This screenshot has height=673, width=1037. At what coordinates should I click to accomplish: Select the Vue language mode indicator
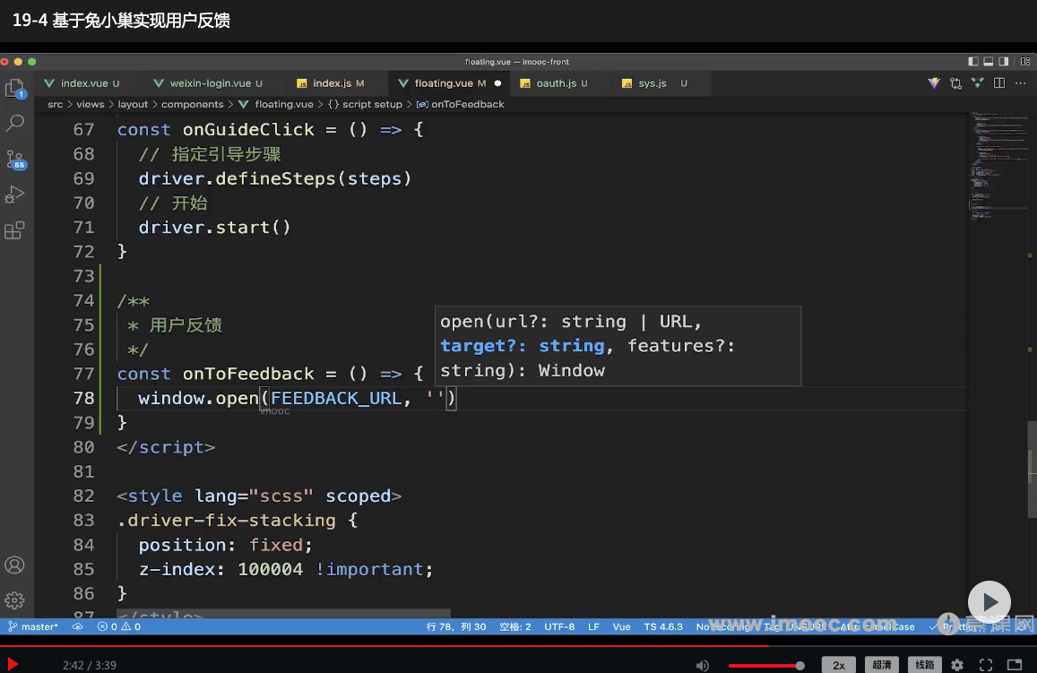click(x=622, y=626)
